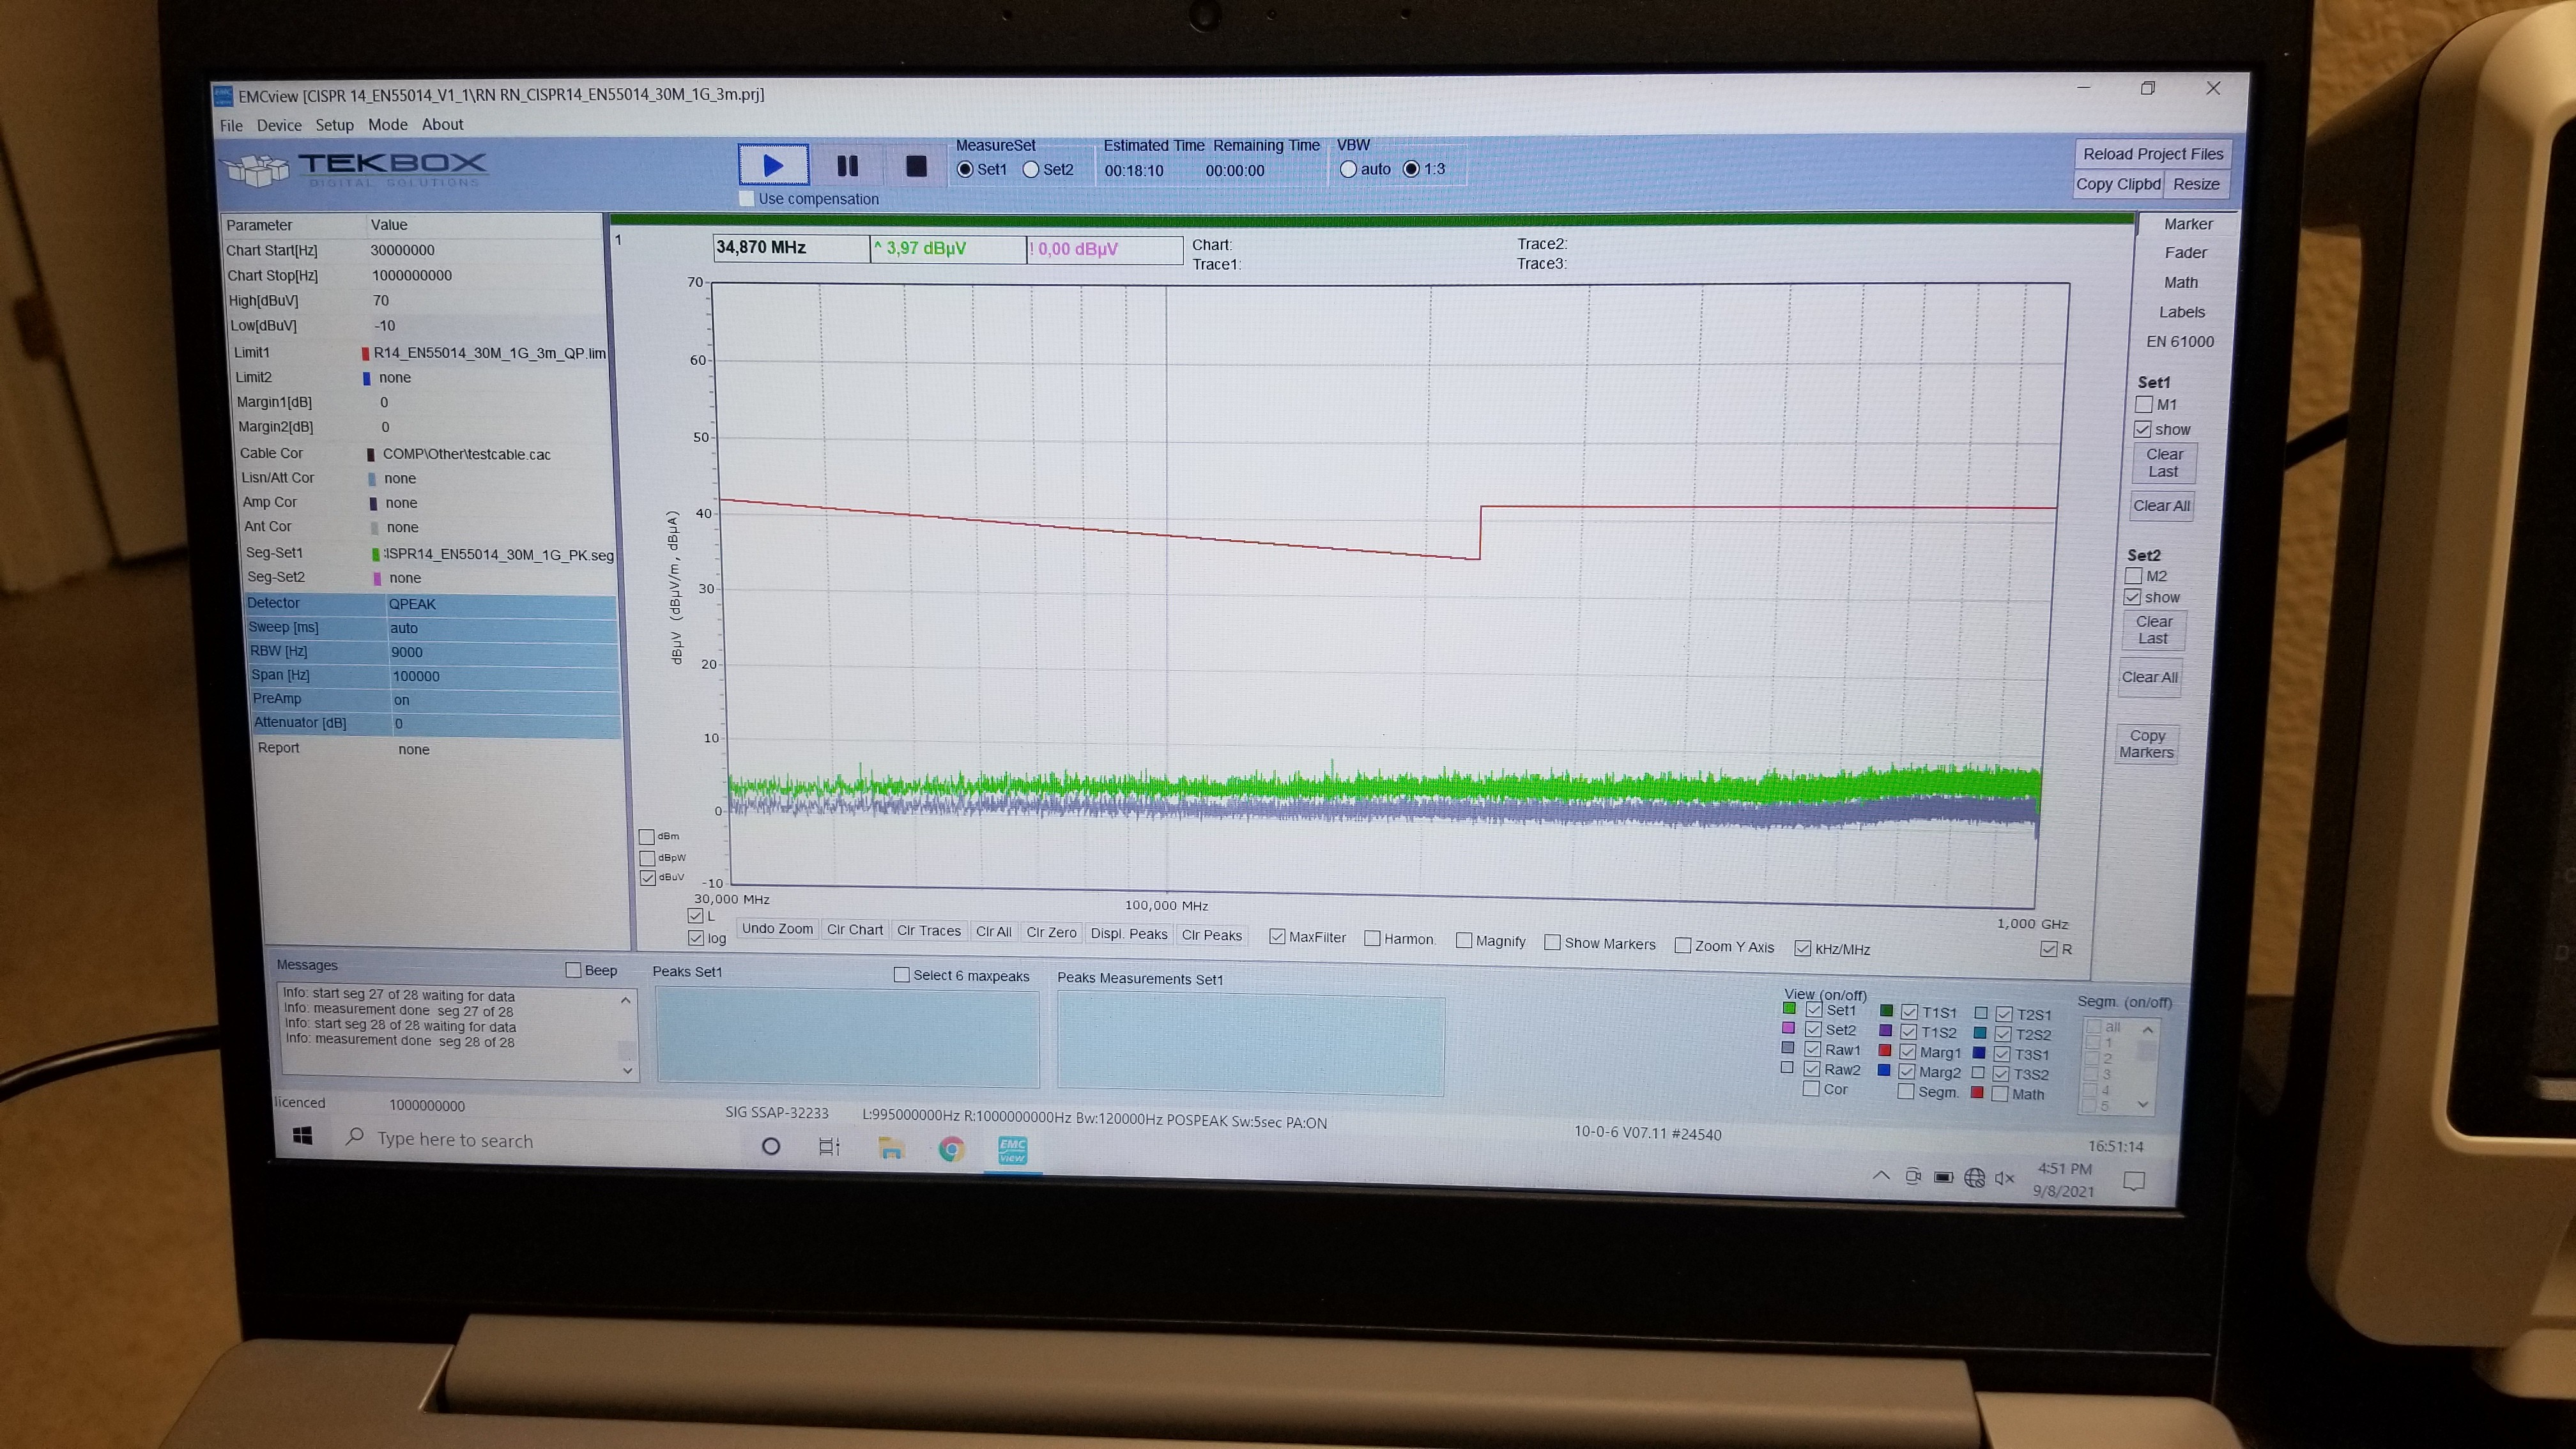Pause the running measurement
Viewport: 2576px width, 1449px height.
(847, 166)
